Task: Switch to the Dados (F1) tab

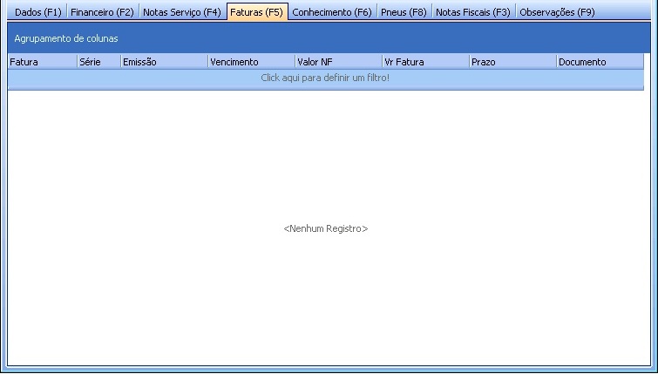Action: click(x=37, y=12)
